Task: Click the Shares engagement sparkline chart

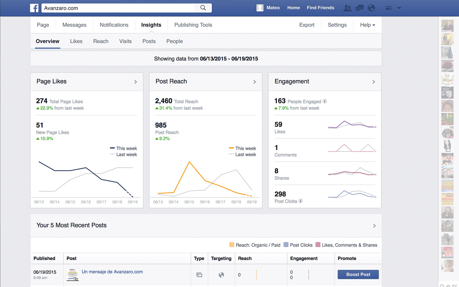Action: (352, 172)
